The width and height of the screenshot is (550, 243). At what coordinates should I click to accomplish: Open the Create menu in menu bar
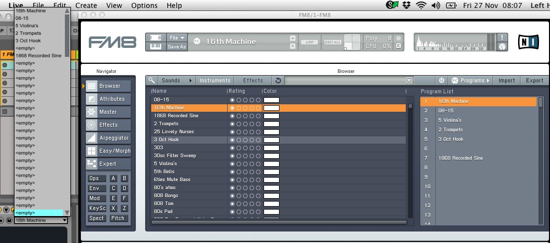[x=86, y=5]
